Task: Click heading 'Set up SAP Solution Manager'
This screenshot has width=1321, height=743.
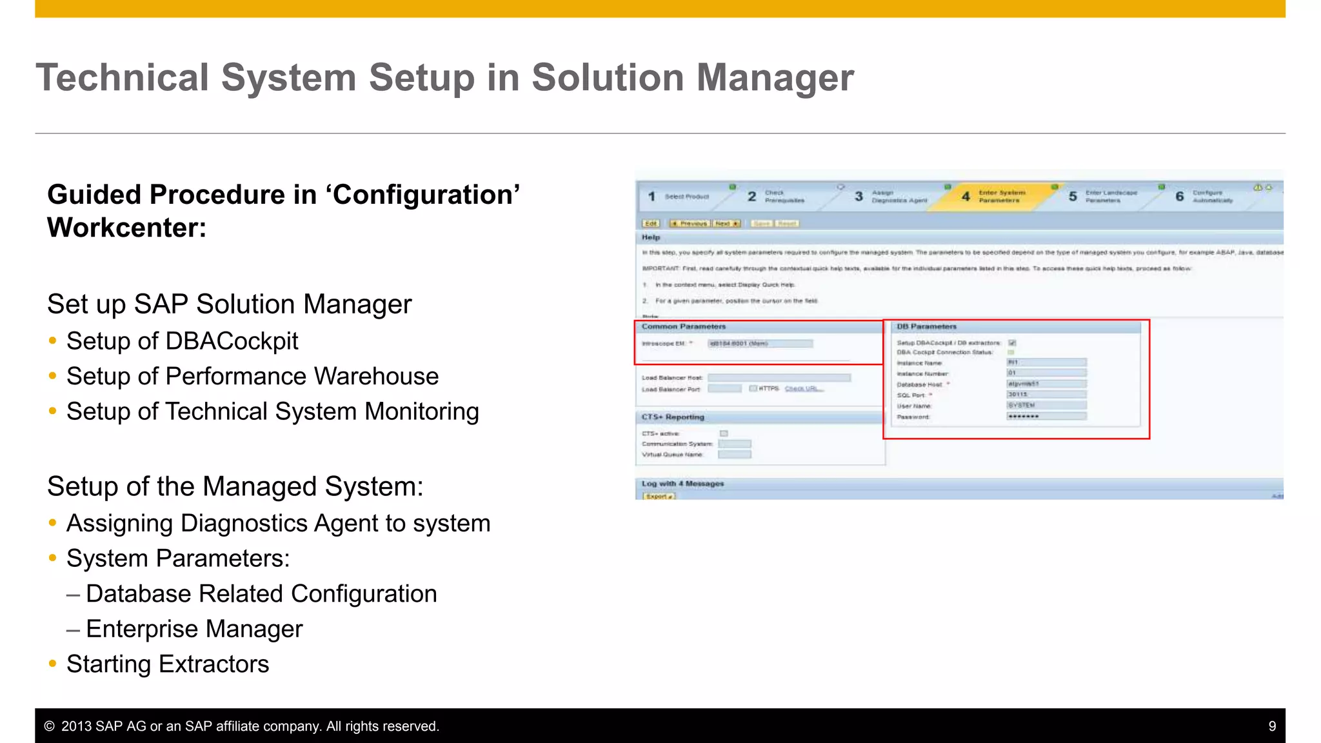Action: tap(230, 304)
